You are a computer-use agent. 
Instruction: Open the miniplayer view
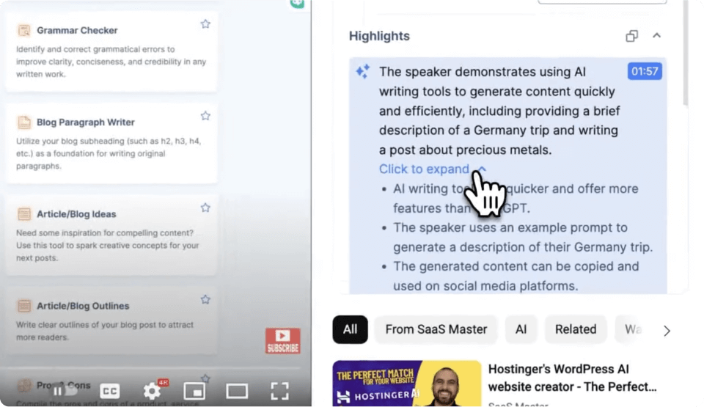pyautogui.click(x=194, y=390)
